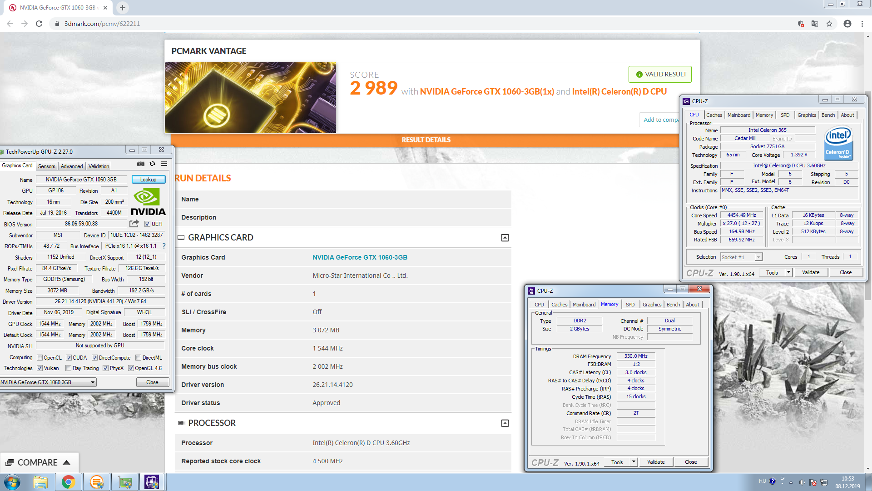The image size is (872, 491).
Task: Click the GPU-Z Lookup button
Action: [149, 180]
